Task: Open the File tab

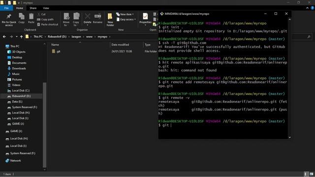Action: pyautogui.click(x=6, y=8)
